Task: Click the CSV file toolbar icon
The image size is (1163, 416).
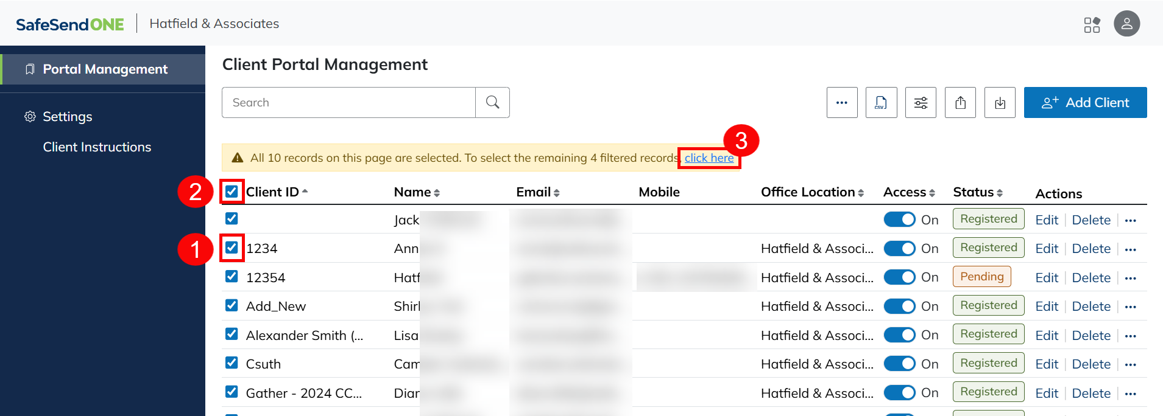Action: click(x=881, y=103)
